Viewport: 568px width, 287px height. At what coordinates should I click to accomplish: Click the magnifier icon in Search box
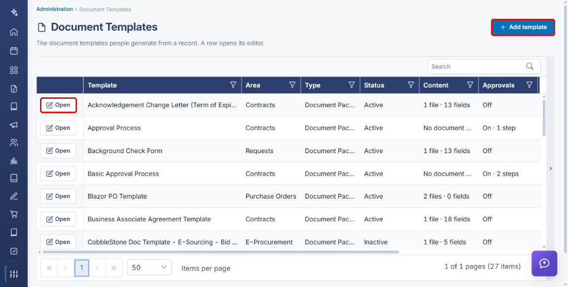(x=529, y=66)
